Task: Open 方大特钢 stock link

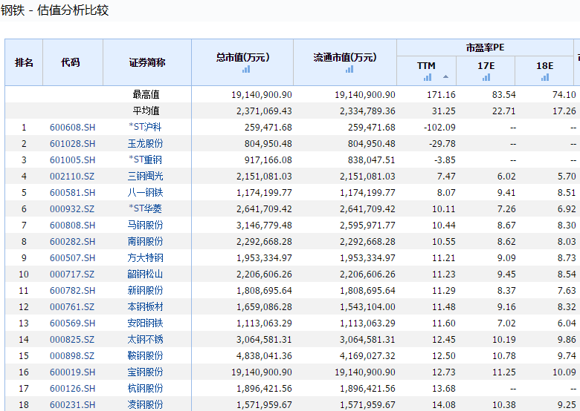Action: pyautogui.click(x=145, y=257)
